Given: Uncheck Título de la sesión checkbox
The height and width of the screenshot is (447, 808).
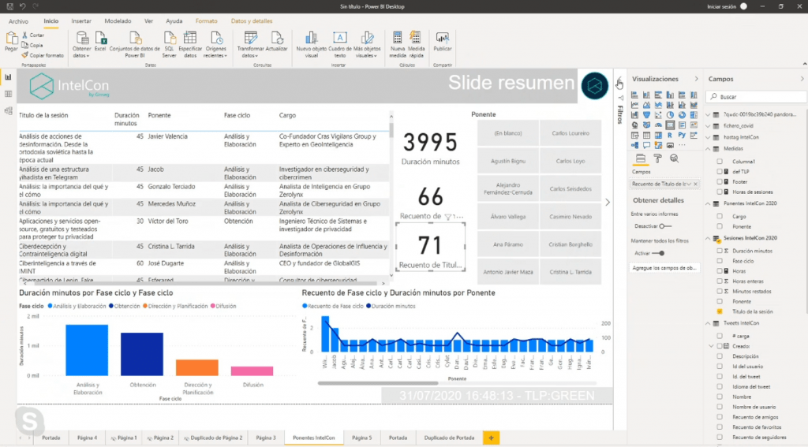Looking at the screenshot, I should (720, 311).
